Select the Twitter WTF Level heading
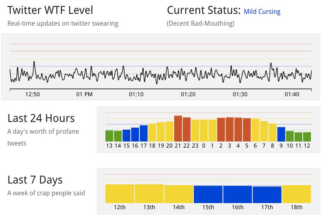 (50, 10)
